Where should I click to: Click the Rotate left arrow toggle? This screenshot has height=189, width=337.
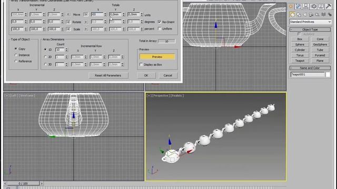[x=68, y=22]
